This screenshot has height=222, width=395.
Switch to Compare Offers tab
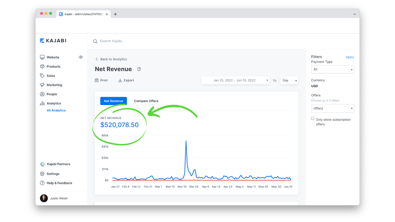tap(146, 101)
